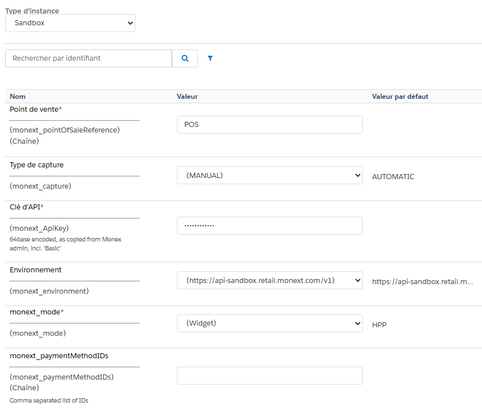Click the HPP default value text
Image resolution: width=482 pixels, height=411 pixels.
379,325
